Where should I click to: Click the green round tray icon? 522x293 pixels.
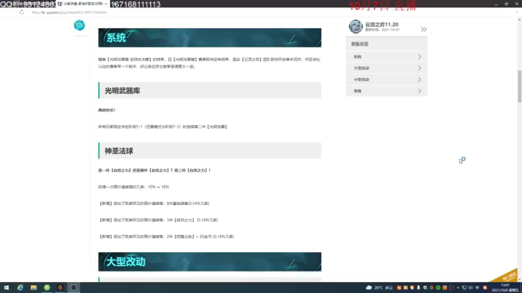click(438, 288)
